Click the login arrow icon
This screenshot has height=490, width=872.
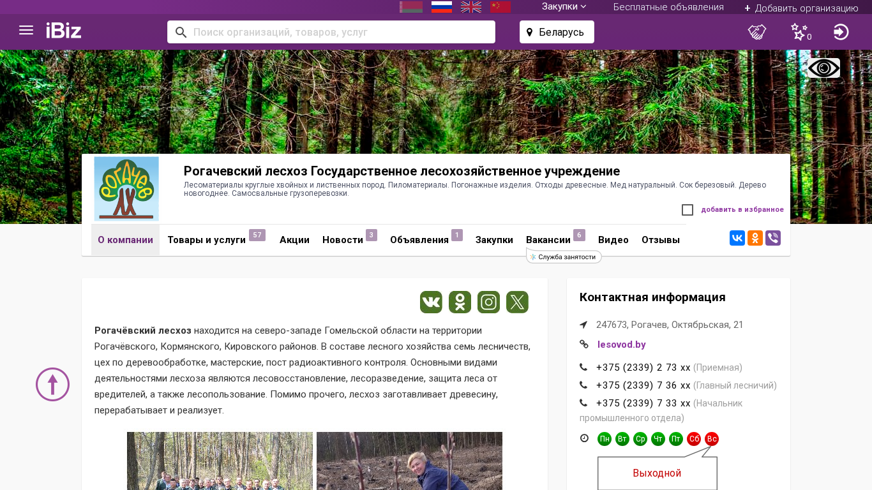tap(841, 32)
